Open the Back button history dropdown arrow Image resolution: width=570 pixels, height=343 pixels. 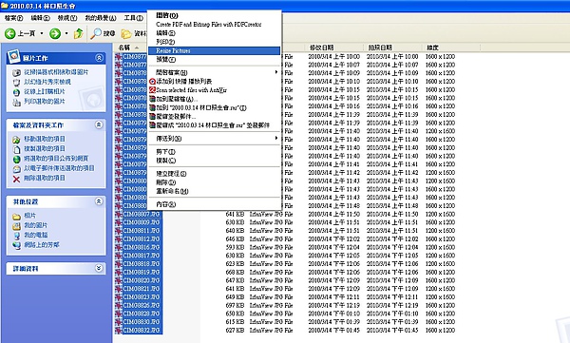(42, 34)
